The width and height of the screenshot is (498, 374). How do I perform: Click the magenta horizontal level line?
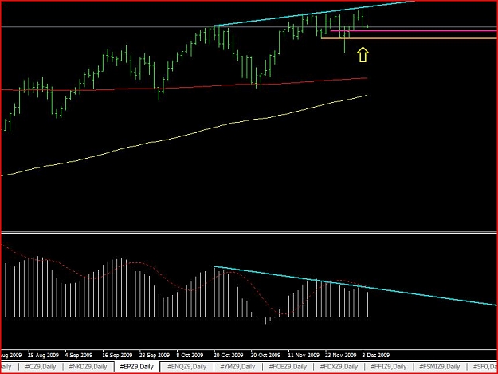click(x=413, y=31)
